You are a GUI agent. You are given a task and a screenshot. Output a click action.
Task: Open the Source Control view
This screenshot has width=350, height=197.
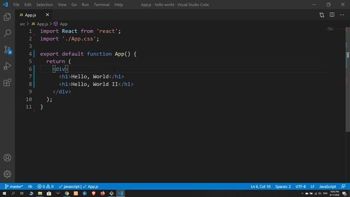point(8,50)
